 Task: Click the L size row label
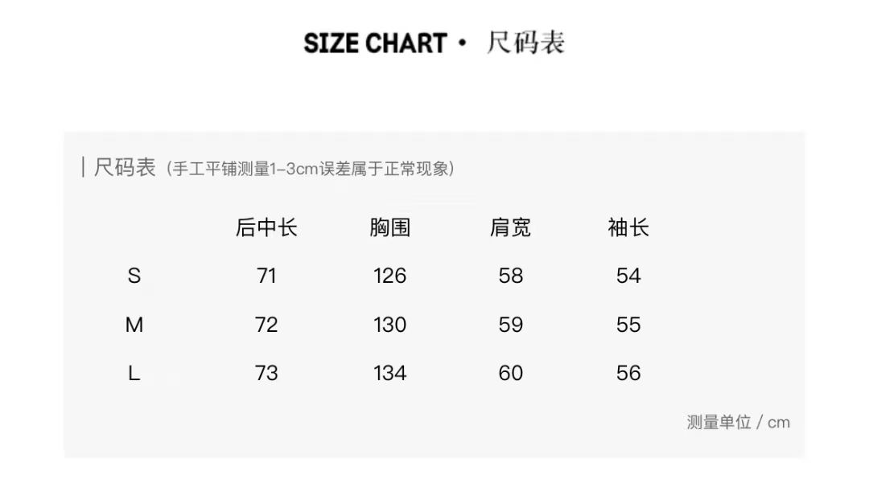coord(134,373)
